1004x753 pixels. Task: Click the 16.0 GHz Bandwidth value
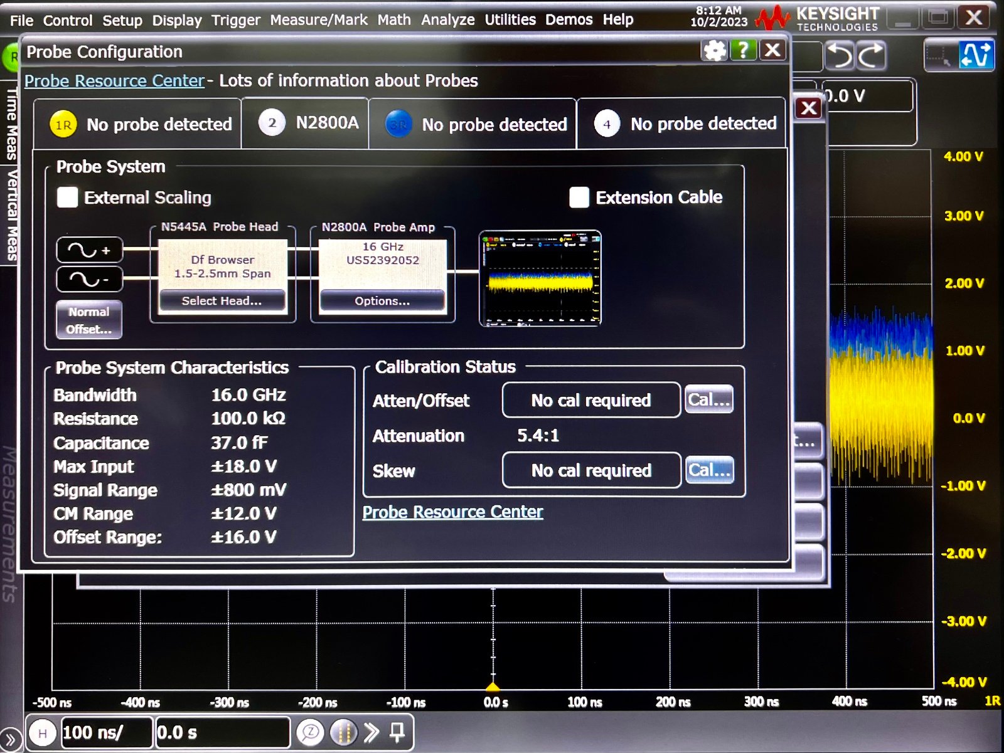248,395
